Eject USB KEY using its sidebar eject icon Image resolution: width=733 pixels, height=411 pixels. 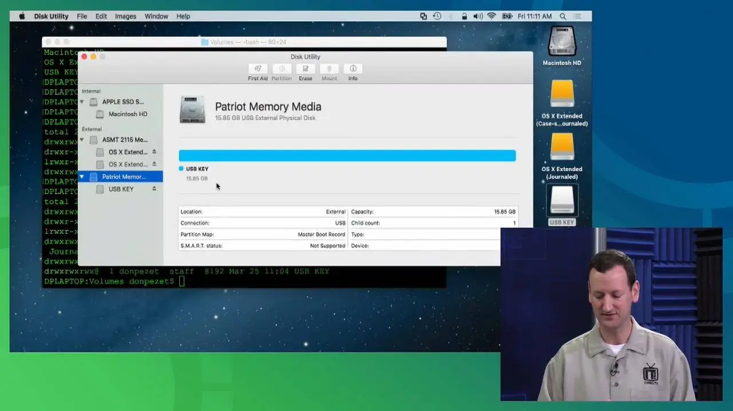click(x=154, y=188)
